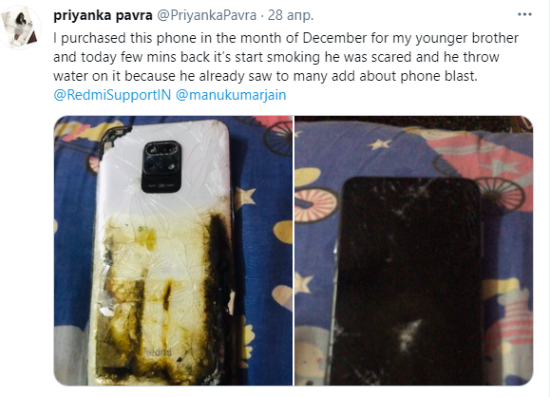Viewport: 550px width, 397px height.
Task: Click the broken top-left corner of the phone
Action: pyautogui.click(x=113, y=138)
